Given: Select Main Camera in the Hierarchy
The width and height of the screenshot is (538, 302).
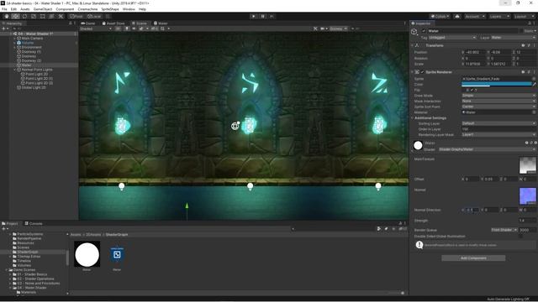Looking at the screenshot, I should [32, 39].
